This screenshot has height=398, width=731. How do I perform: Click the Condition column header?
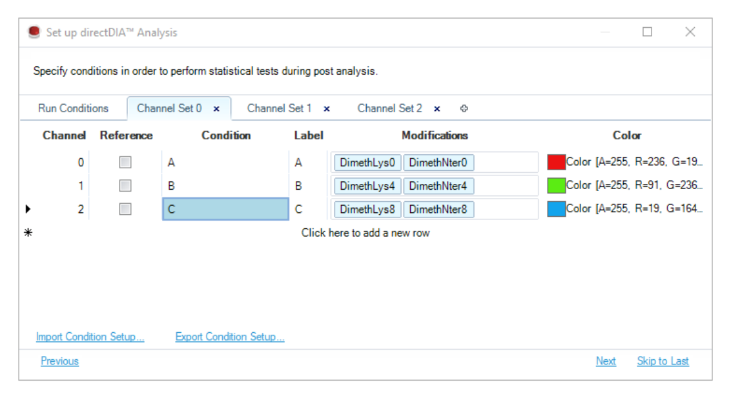pyautogui.click(x=226, y=135)
